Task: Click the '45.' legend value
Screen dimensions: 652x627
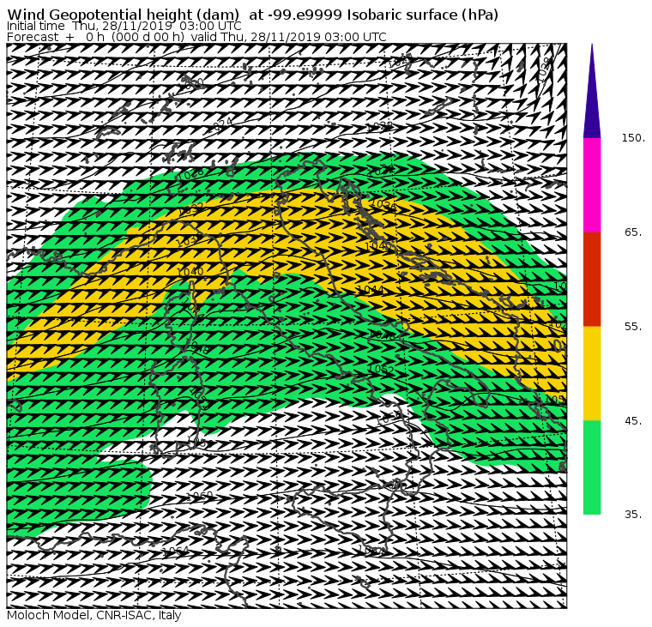Action: pyautogui.click(x=633, y=421)
